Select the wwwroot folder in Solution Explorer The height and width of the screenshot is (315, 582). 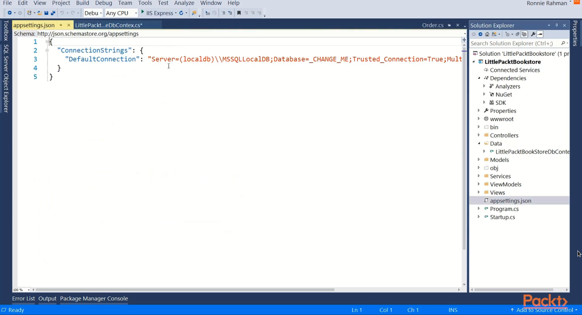(501, 119)
